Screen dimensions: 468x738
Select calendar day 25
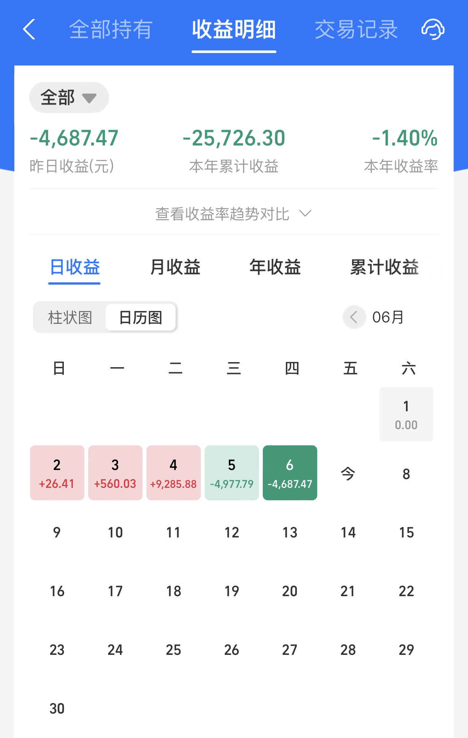(173, 650)
